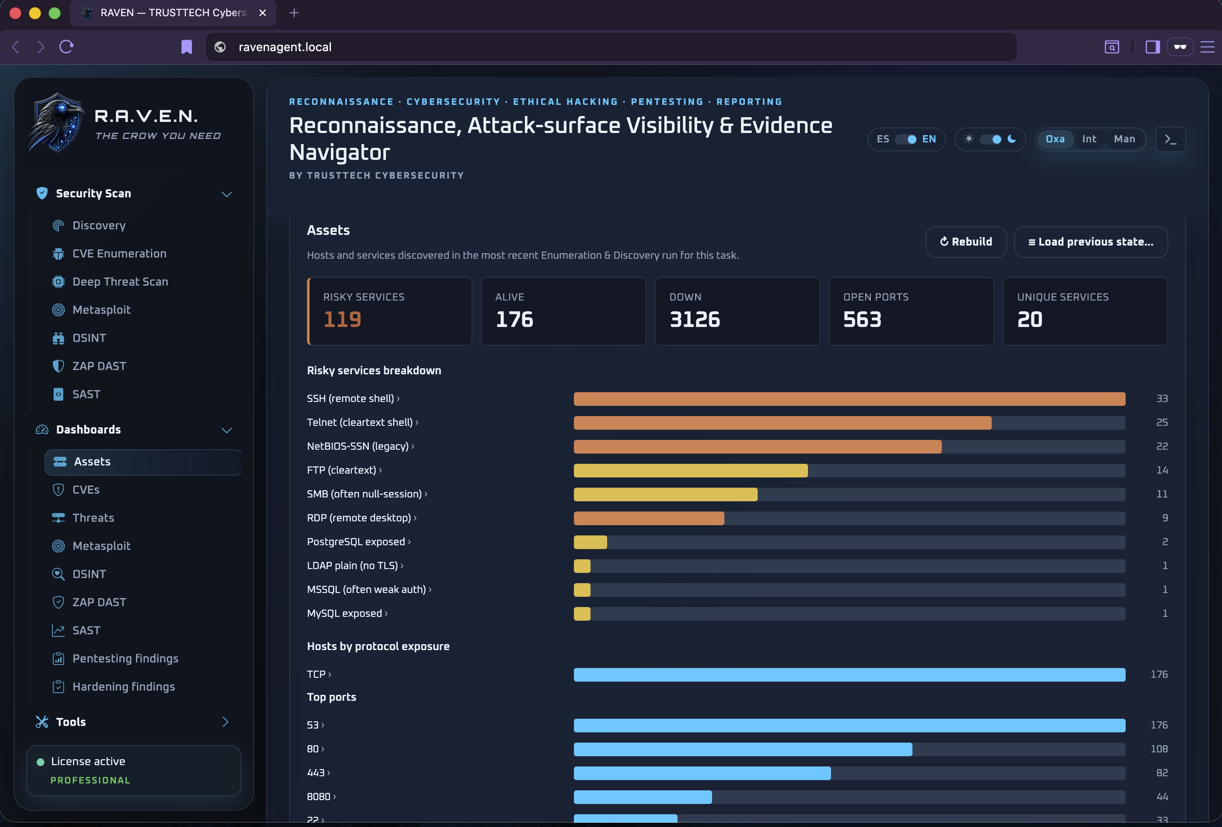Click the Pentesting findings clipboard icon
The image size is (1222, 827).
coord(58,659)
